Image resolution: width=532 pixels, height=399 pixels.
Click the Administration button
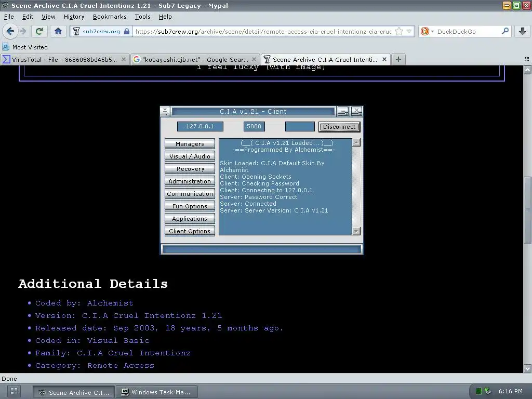pyautogui.click(x=190, y=181)
